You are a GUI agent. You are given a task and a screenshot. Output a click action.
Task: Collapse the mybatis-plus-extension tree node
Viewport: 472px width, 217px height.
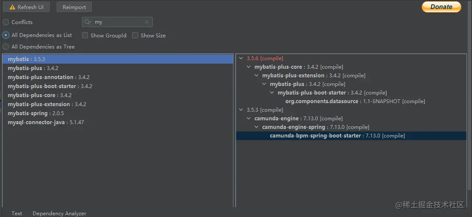[257, 75]
